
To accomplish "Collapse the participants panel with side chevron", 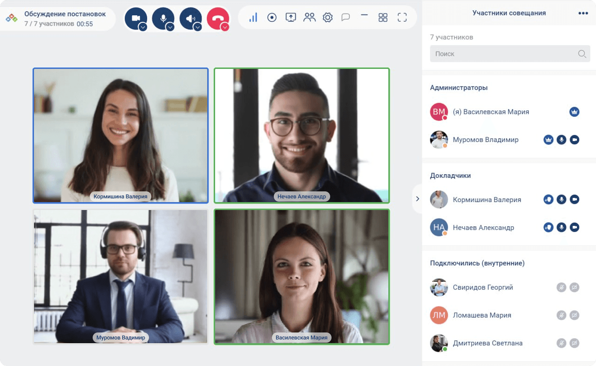I will (x=417, y=199).
